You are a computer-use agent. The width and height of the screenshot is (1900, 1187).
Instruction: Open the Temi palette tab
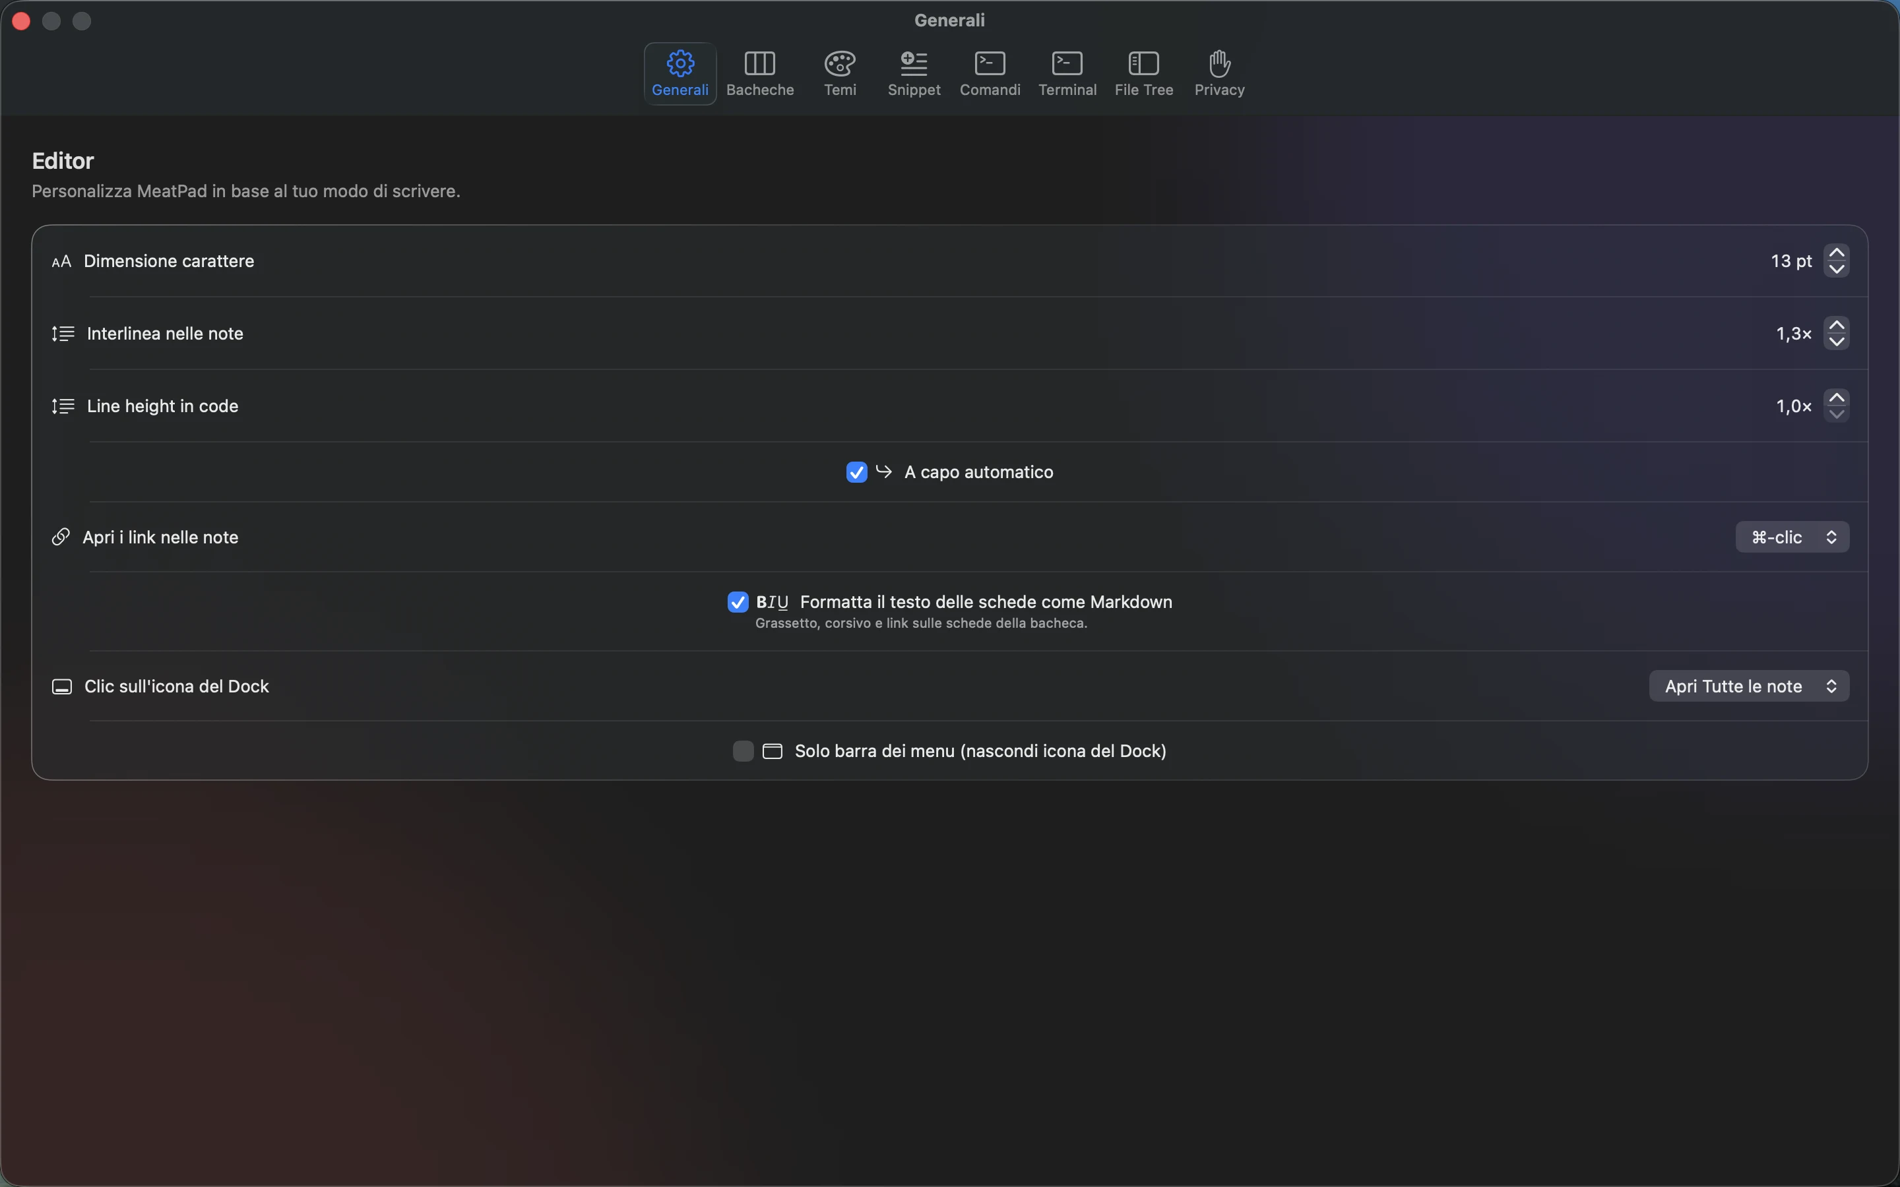point(839,74)
